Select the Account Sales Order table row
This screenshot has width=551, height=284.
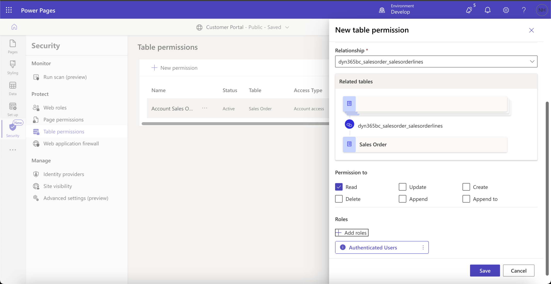click(172, 109)
